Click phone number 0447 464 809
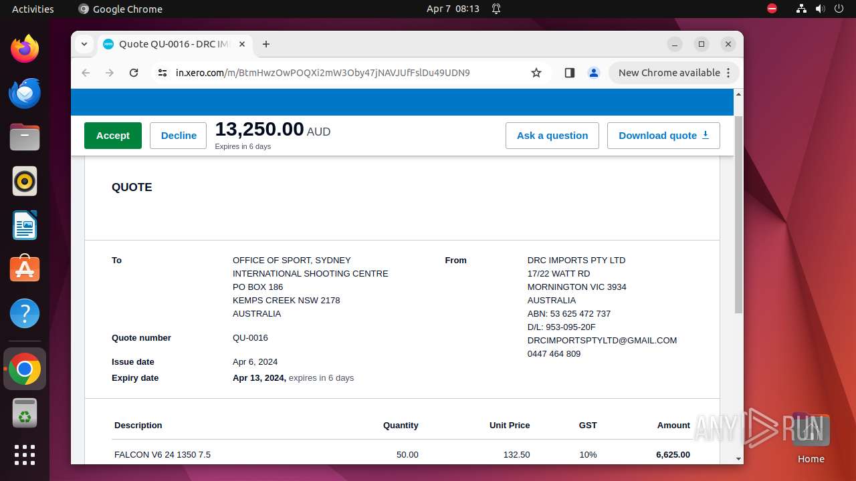 pyautogui.click(x=554, y=354)
